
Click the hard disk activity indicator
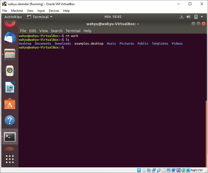pyautogui.click(x=139, y=170)
